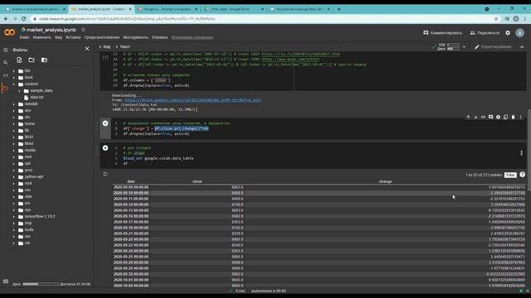Add a new code cell with + Код

[x=105, y=46]
